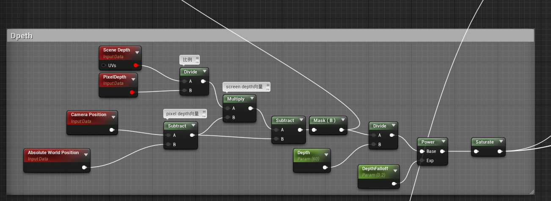The height and width of the screenshot is (201, 551).
Task: Select the screen depth向量 comment text
Action: (x=244, y=87)
